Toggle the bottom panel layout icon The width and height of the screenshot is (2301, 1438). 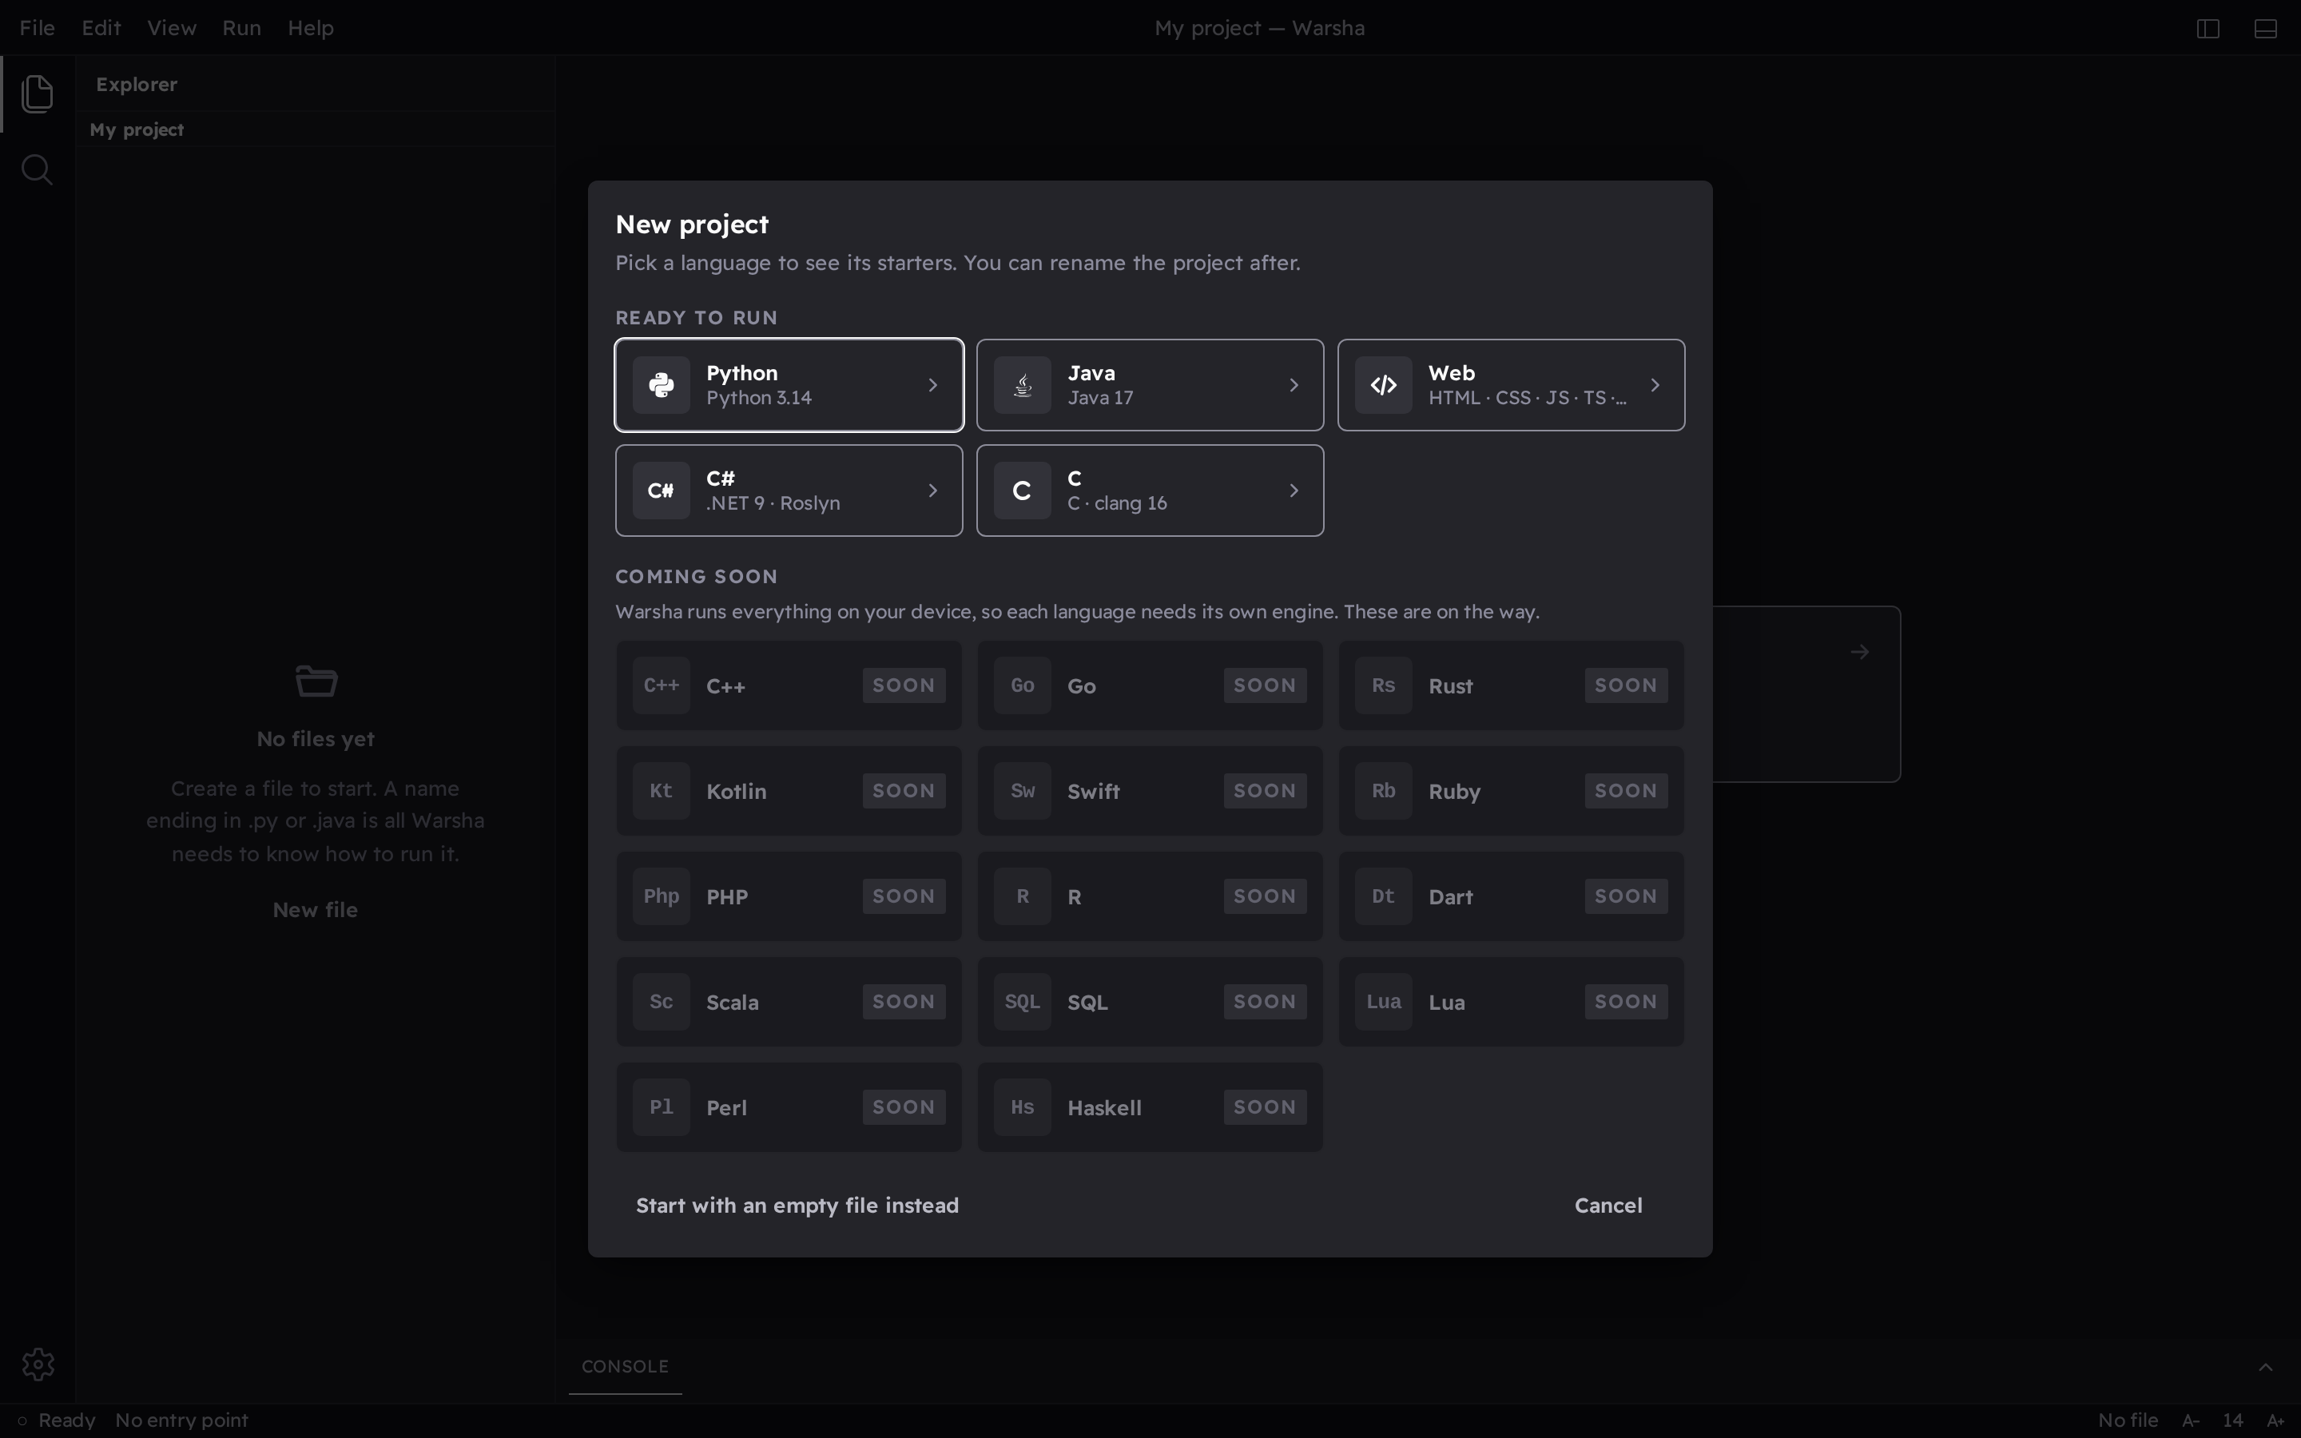(2266, 29)
